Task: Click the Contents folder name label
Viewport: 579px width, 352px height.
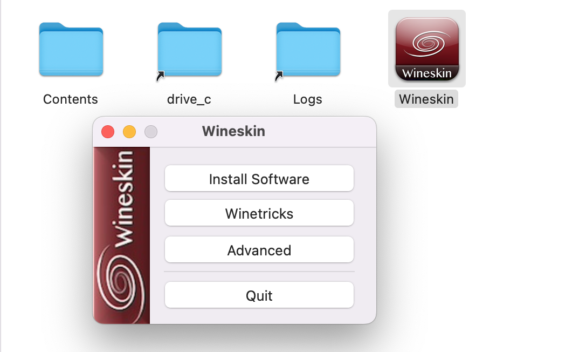Action: (70, 99)
